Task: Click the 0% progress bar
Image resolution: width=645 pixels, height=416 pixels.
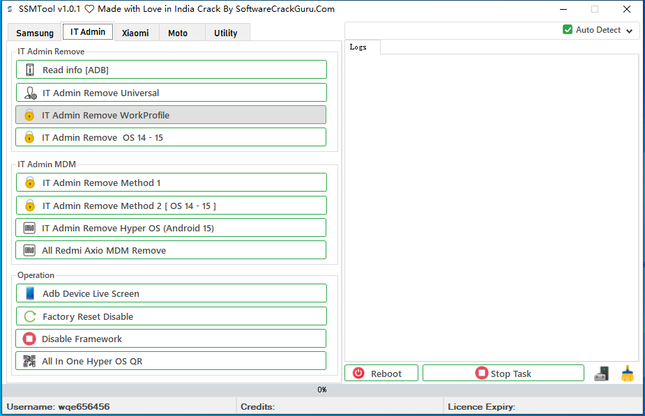Action: (x=322, y=390)
